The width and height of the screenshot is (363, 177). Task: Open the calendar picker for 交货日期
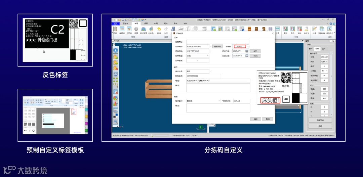pyautogui.click(x=247, y=56)
